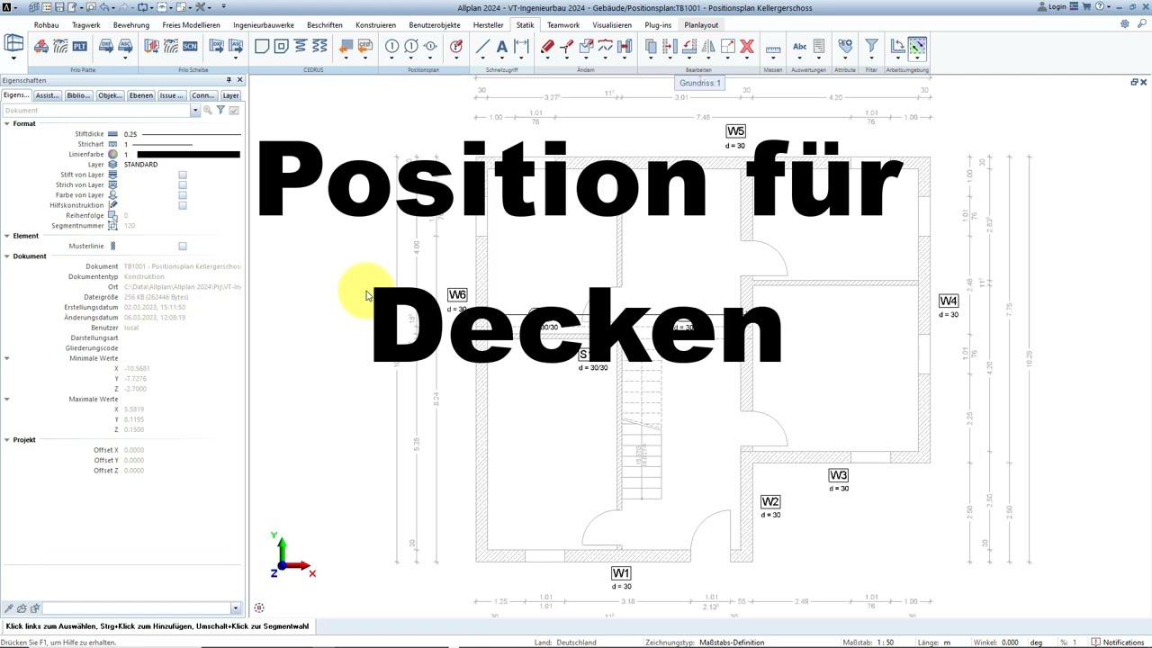Collapse the Element section

point(6,236)
